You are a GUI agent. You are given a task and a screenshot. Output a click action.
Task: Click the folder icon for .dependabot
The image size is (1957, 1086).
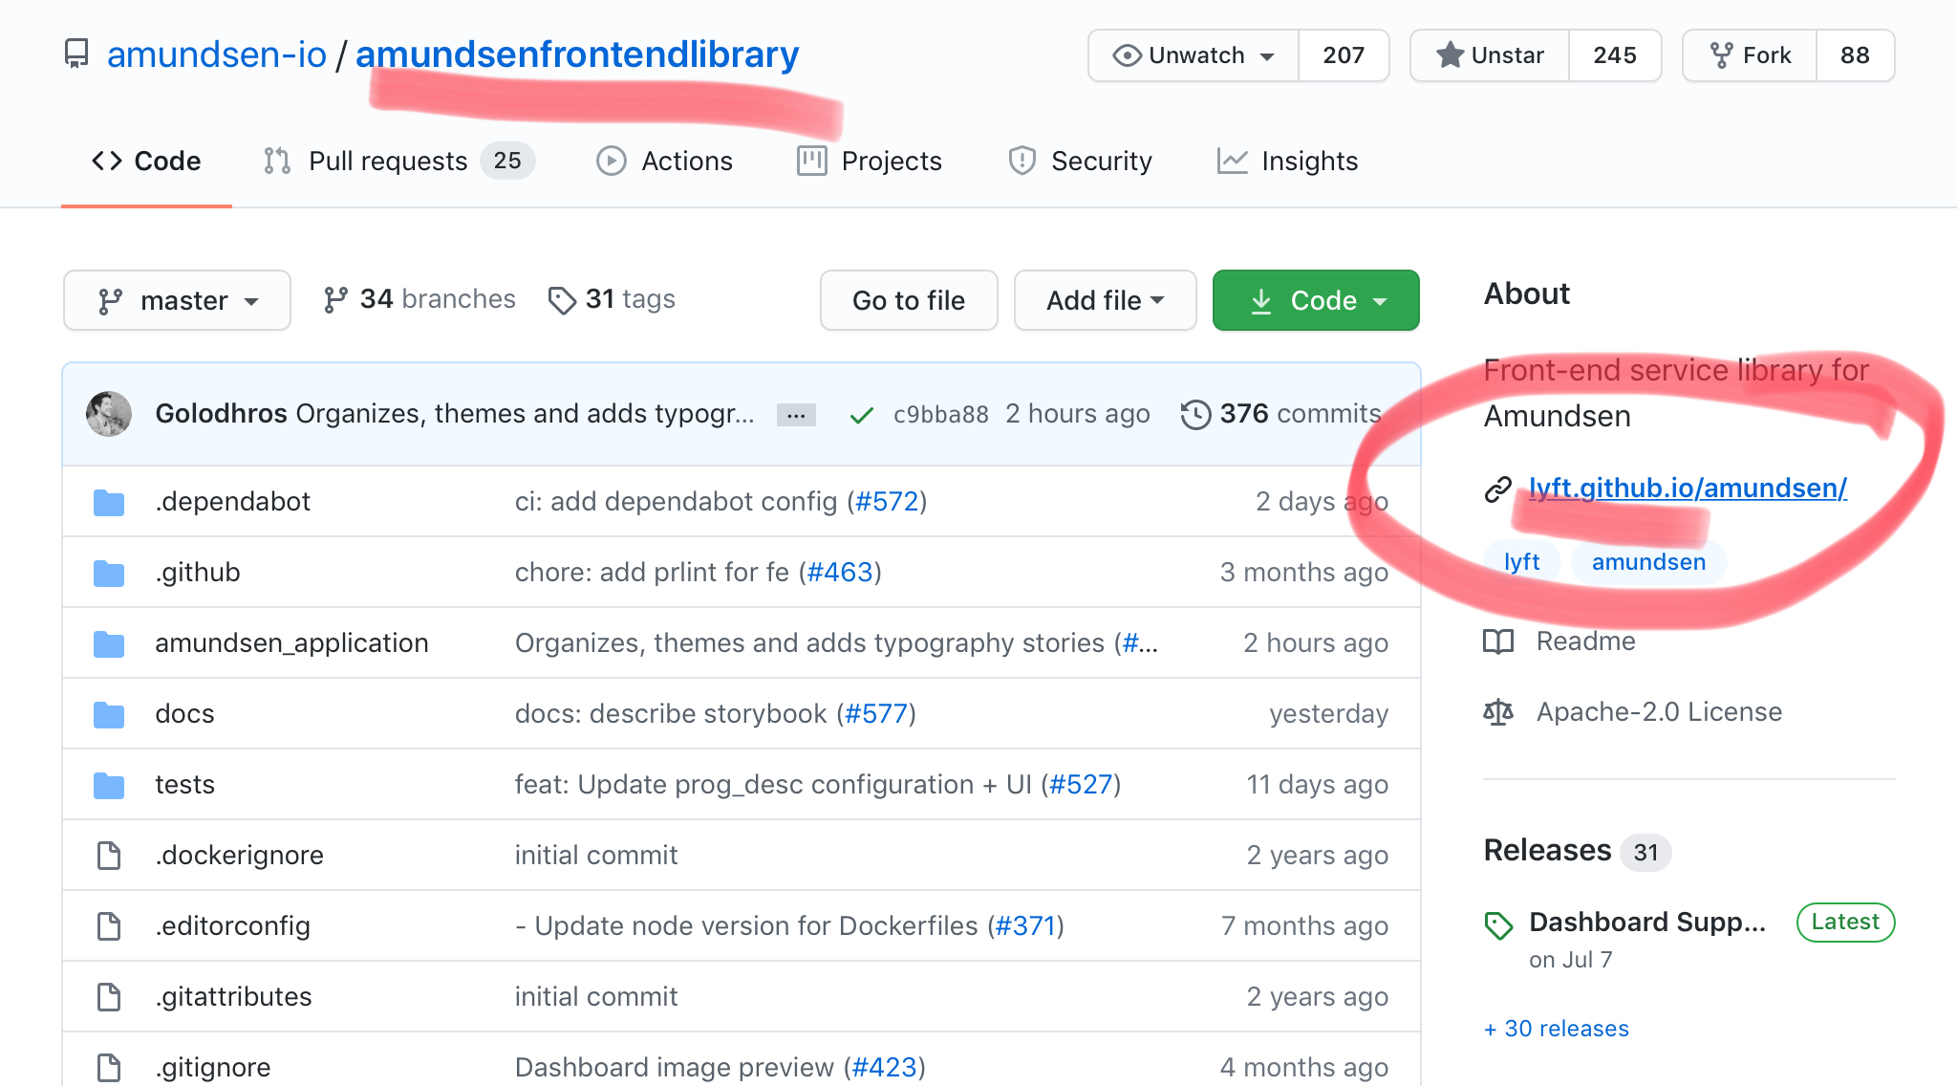(109, 502)
